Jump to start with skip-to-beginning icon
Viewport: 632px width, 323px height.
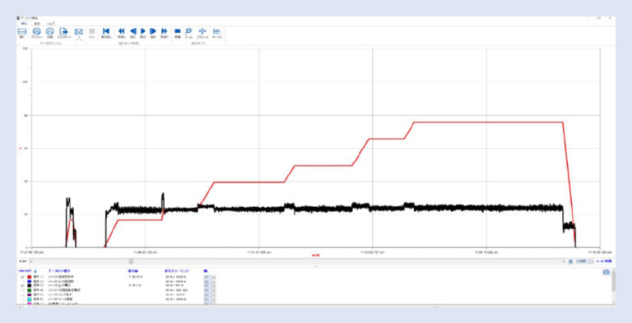coord(106,31)
